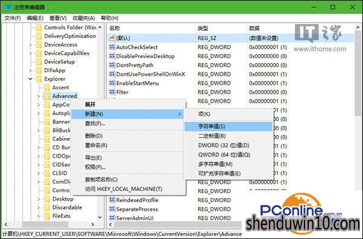Click the Registry Editor title bar icon
Image resolution: width=363 pixels, height=239 pixels.
[8, 7]
